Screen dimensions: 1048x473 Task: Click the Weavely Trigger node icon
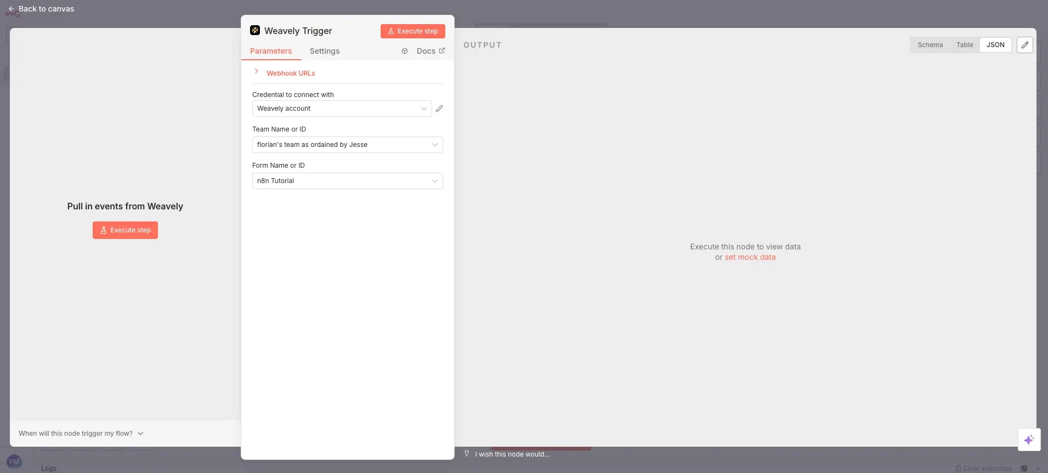tap(255, 30)
